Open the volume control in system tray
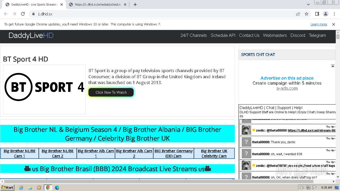The height and width of the screenshot is (191, 340). click(302, 188)
